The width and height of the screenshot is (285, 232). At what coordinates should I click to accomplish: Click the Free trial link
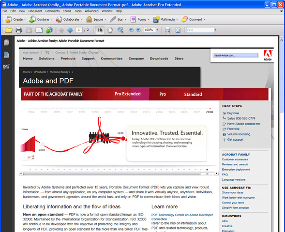pyautogui.click(x=233, y=129)
